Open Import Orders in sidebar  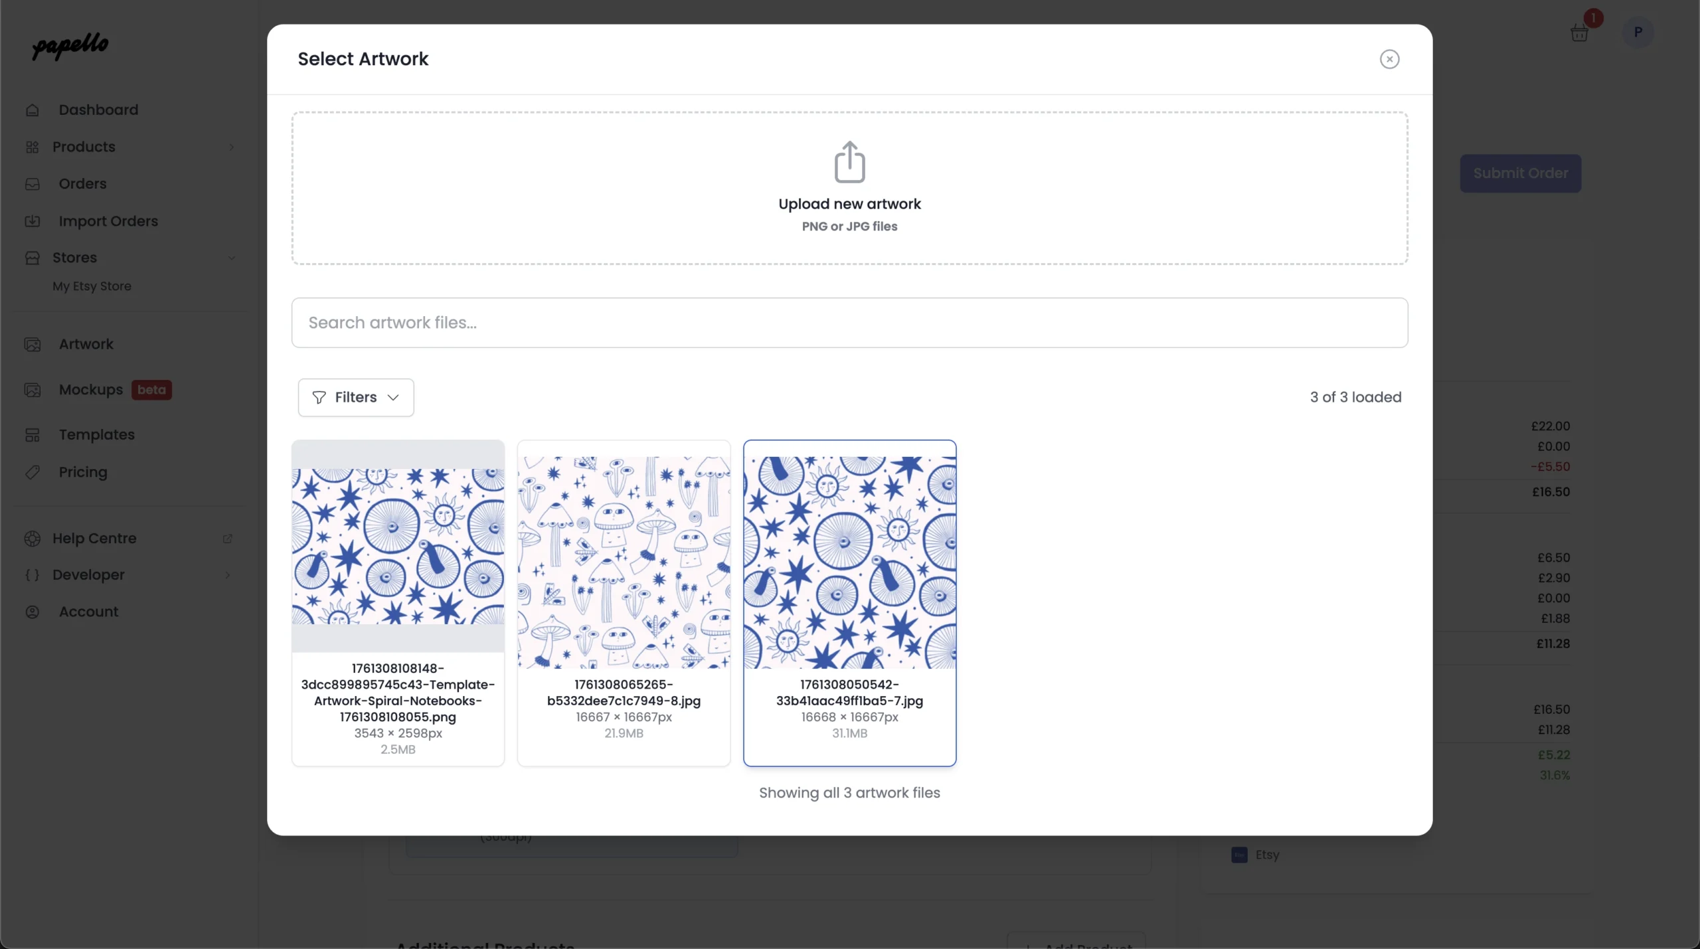click(108, 221)
